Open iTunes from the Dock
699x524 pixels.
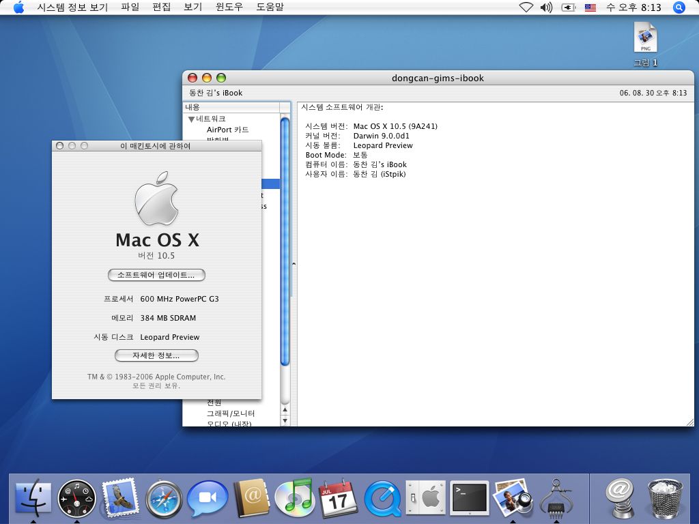click(294, 498)
